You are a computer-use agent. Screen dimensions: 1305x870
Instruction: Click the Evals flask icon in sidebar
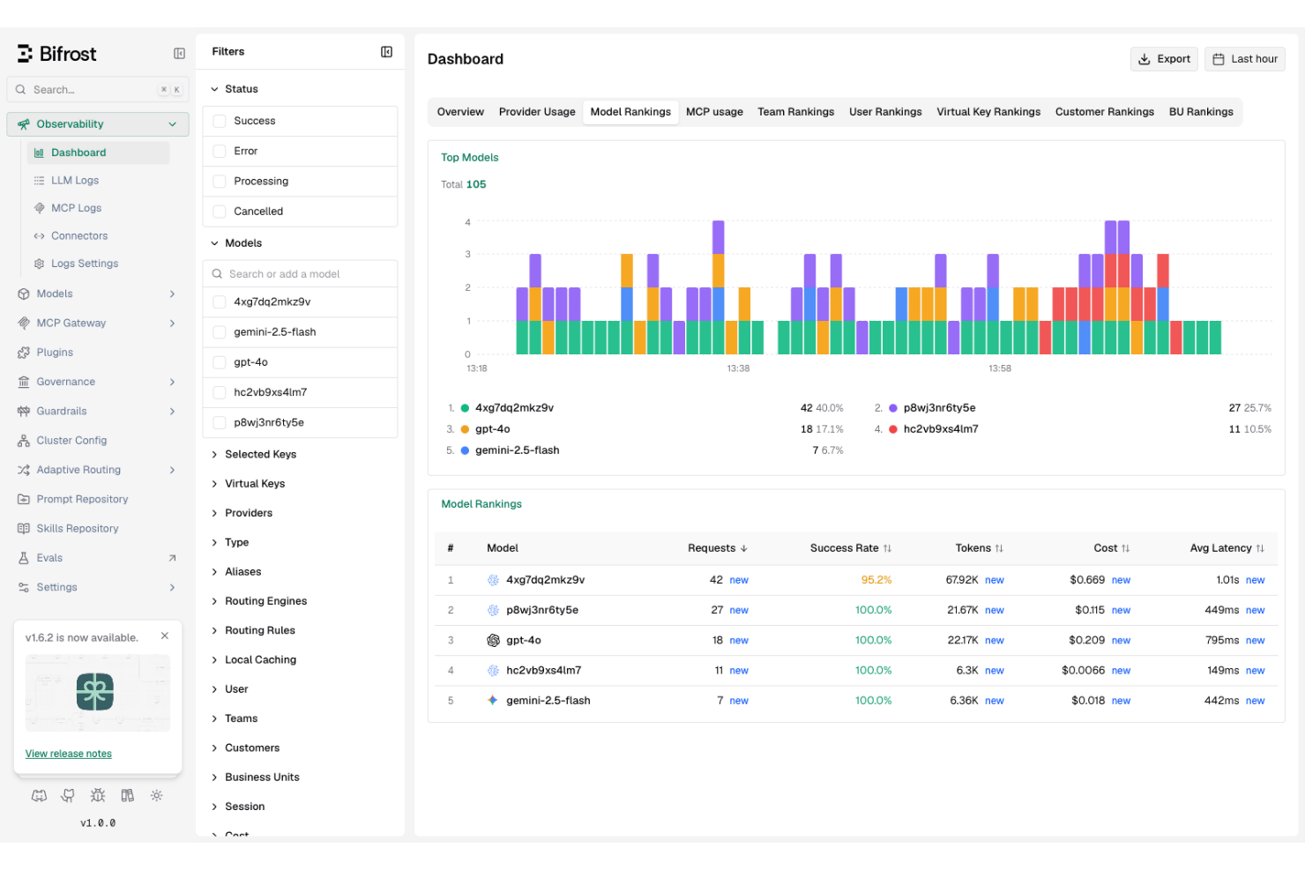tap(24, 558)
